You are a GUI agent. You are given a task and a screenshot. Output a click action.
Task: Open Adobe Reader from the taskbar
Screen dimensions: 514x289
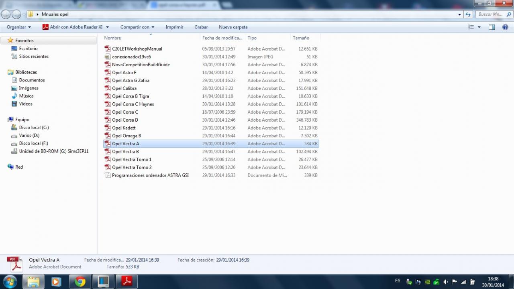click(126, 282)
